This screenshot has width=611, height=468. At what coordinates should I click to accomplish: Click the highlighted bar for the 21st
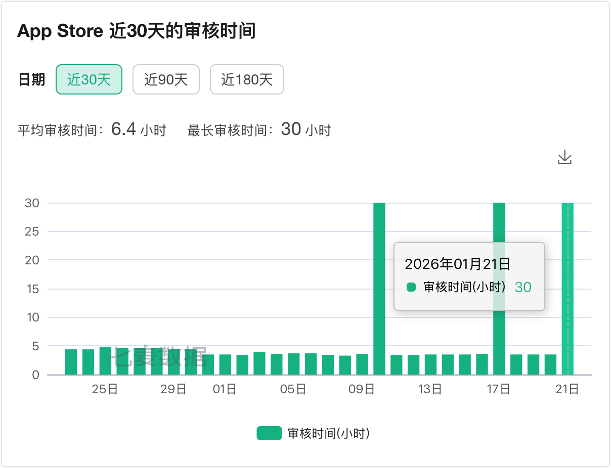coord(568,288)
